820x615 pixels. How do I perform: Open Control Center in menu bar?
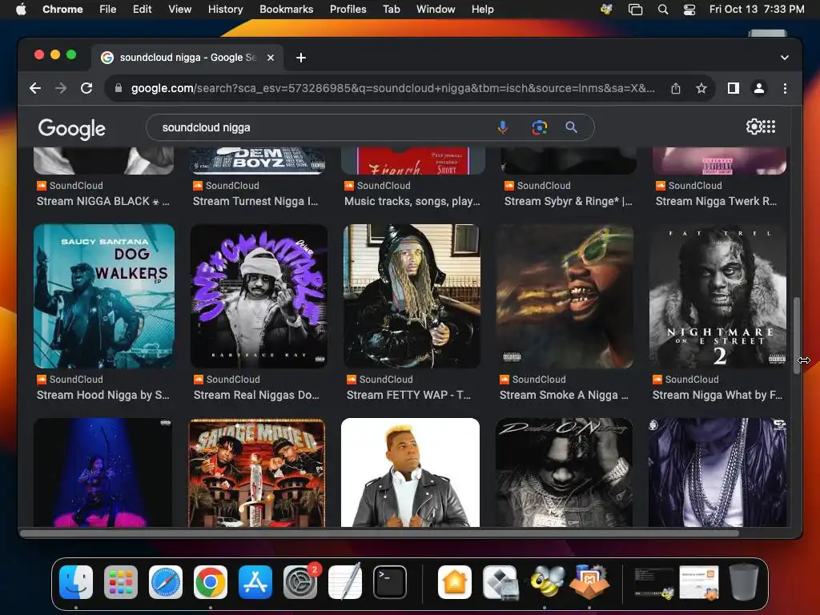click(x=689, y=10)
